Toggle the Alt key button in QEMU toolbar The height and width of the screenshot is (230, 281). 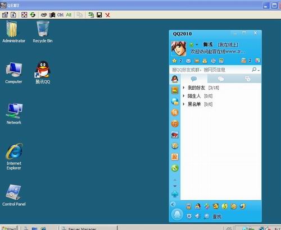[69, 15]
